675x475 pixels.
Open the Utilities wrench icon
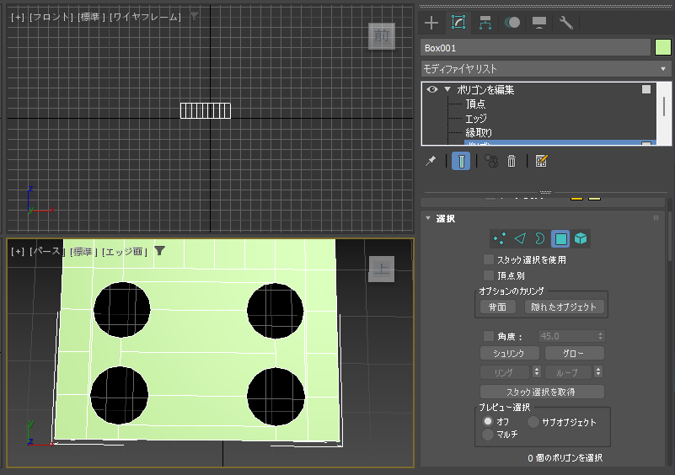coord(565,23)
